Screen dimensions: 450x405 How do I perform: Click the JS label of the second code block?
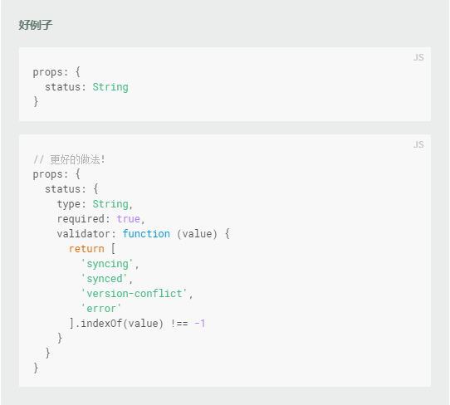point(418,144)
